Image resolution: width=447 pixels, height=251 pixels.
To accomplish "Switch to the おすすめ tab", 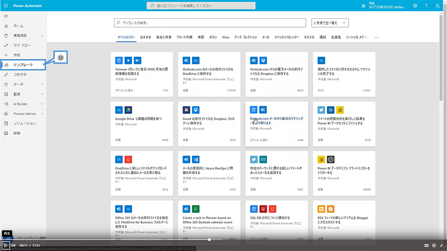I will (x=146, y=38).
